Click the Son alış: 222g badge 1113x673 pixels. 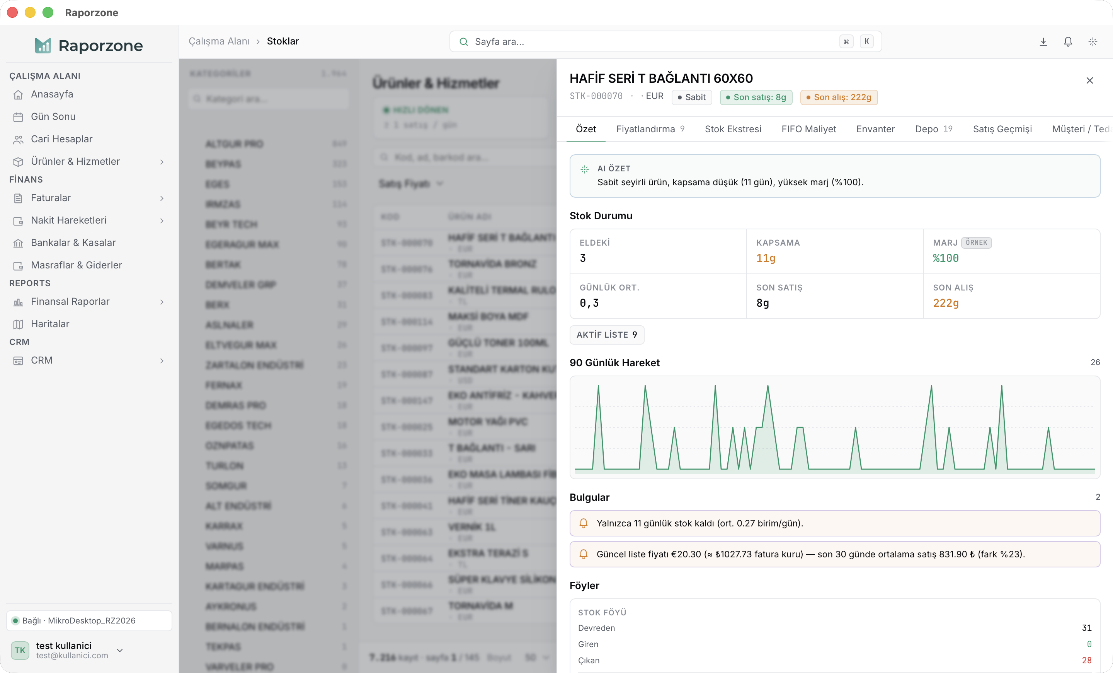[x=839, y=97]
